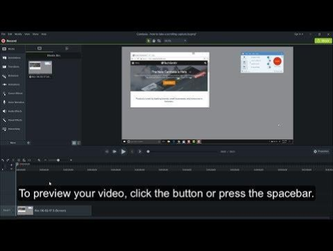
Task: Open the canvas zoom level dropdown
Action: pos(175,41)
